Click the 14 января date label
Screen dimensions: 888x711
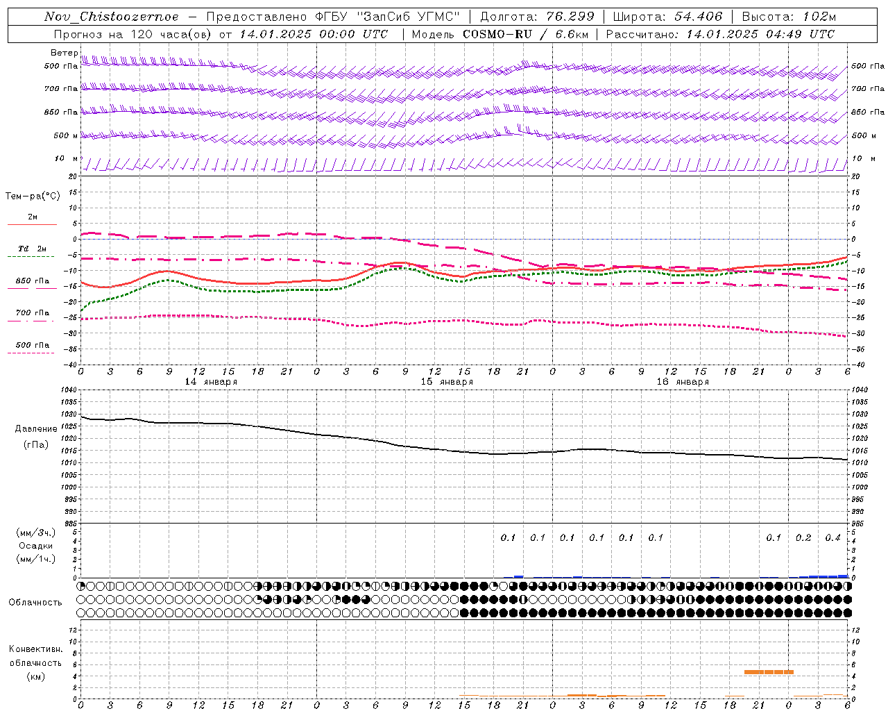click(211, 382)
